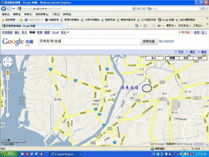Click the 傳送 send link with envelope

click(191, 52)
